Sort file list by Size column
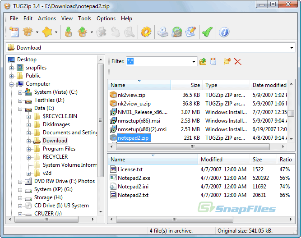The image size is (301, 238). click(x=186, y=85)
